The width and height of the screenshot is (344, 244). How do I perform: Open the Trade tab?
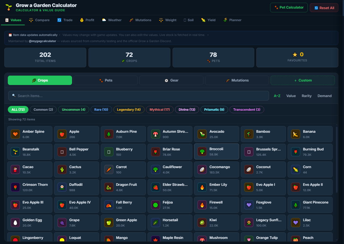tap(65, 20)
